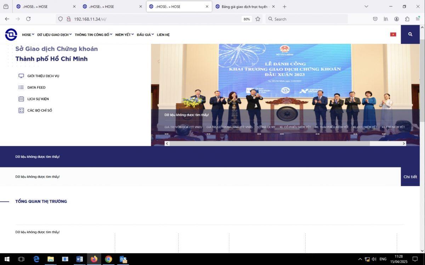Click the carousel right arrow control
Viewport: 425px width, 265px height.
404,143
